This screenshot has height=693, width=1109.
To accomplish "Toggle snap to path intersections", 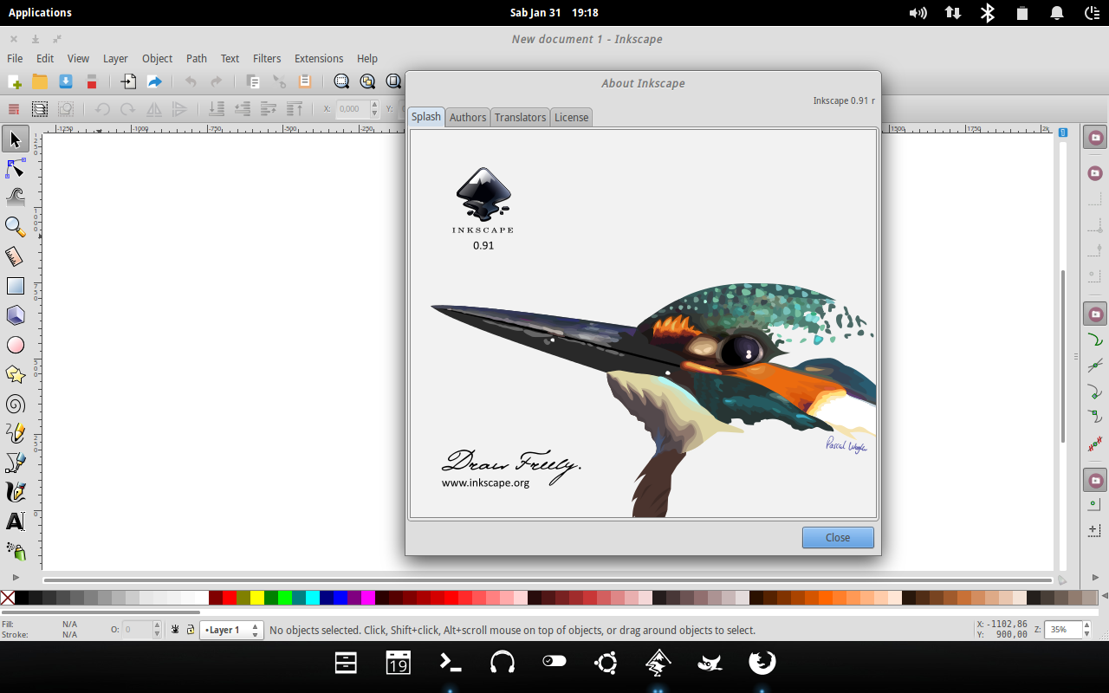I will 1096,366.
